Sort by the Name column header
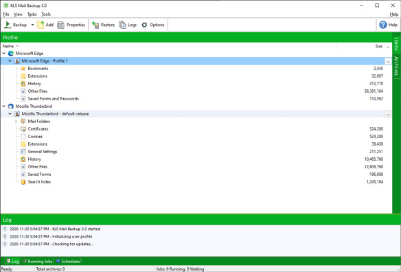 click(8, 46)
